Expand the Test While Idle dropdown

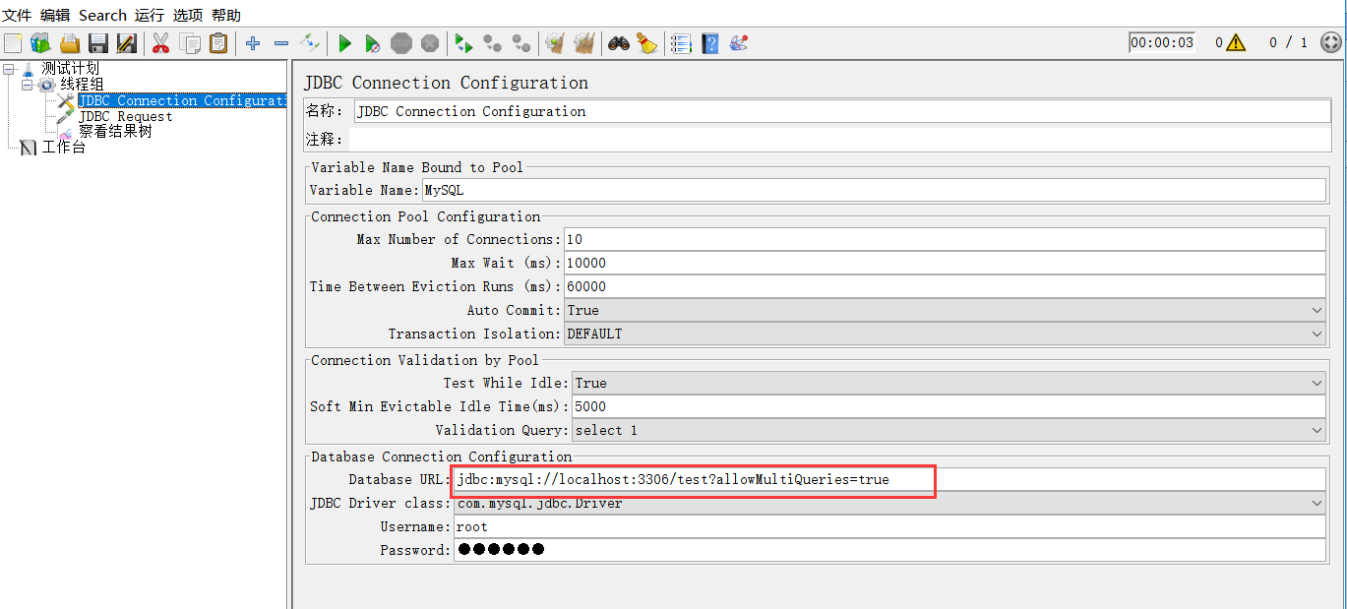[x=949, y=383]
